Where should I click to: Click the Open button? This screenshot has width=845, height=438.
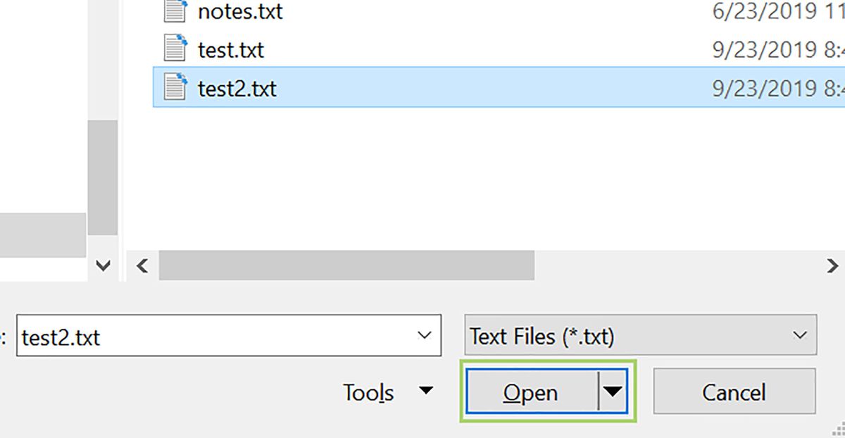pyautogui.click(x=532, y=392)
